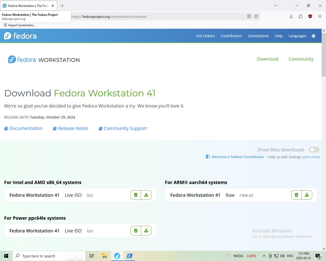Click the Fedora logo in the blue header
This screenshot has width=326, height=261.
pyautogui.click(x=20, y=36)
